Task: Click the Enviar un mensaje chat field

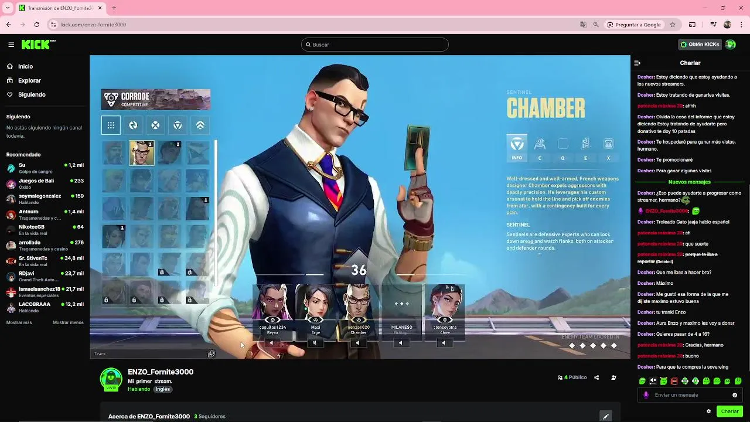Action: pos(690,395)
